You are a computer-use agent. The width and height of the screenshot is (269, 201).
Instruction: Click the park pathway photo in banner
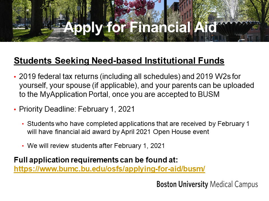(x=57, y=21)
